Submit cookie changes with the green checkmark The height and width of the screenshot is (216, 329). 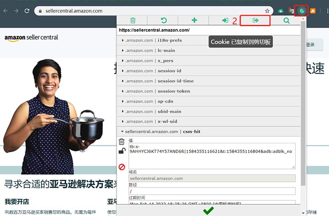coord(208,211)
